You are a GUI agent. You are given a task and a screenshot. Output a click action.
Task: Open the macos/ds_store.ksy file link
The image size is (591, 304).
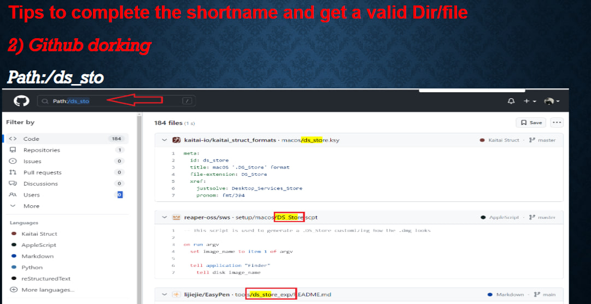311,140
